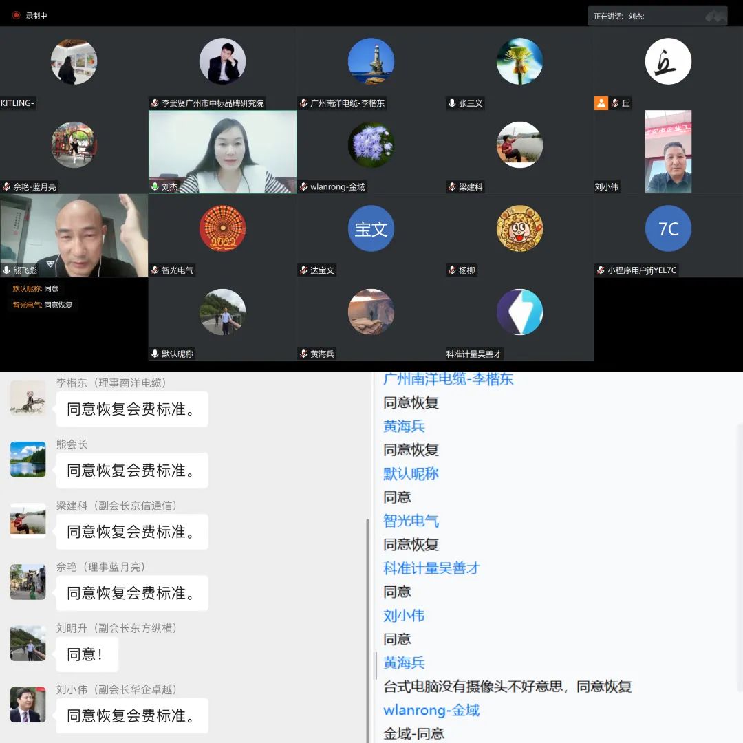Screen dimensions: 743x743
Task: Click 刘明升's 同意！ message bubble
Action: (x=86, y=654)
